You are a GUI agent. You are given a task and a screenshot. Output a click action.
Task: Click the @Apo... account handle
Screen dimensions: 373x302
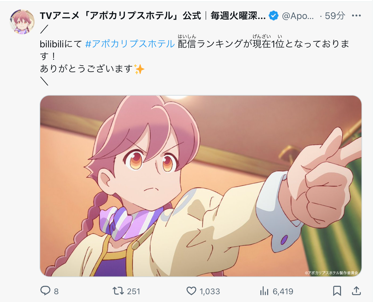coord(298,16)
